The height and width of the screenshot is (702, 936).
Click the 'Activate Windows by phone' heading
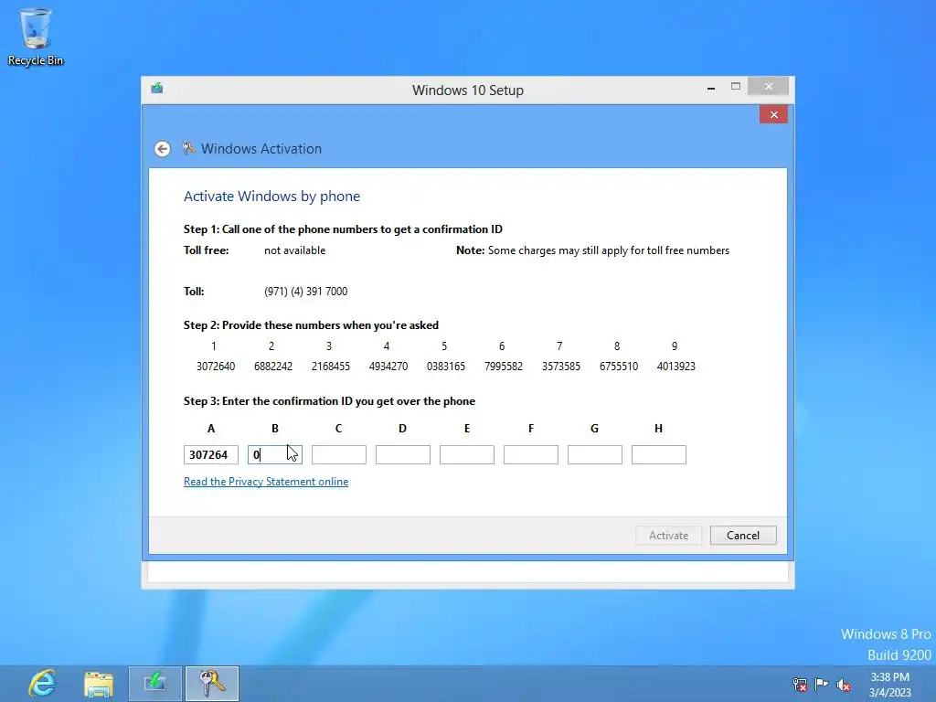point(271,197)
